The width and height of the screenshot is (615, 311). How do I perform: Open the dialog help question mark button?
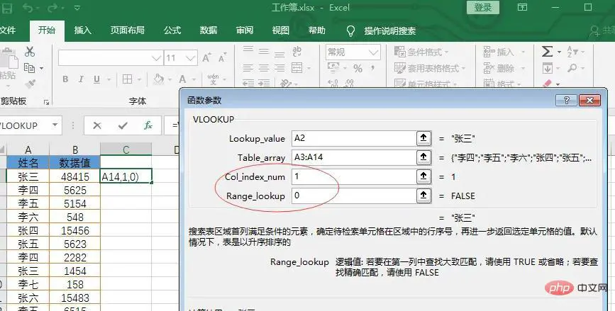click(x=566, y=101)
